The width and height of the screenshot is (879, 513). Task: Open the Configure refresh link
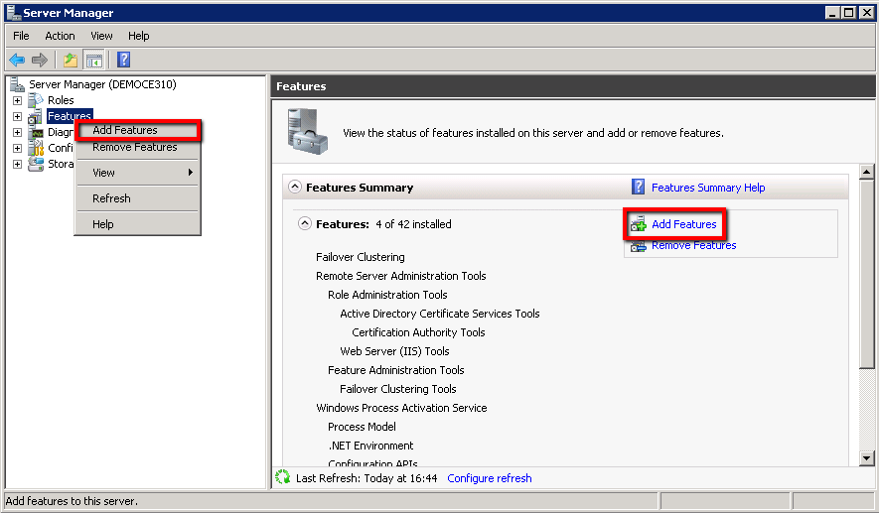point(489,478)
